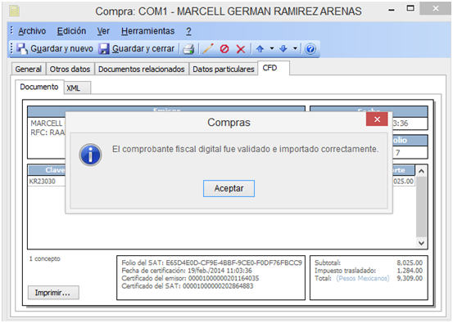The width and height of the screenshot is (453, 323).
Task: Open dropdown beside the down arrow
Action: coord(295,48)
